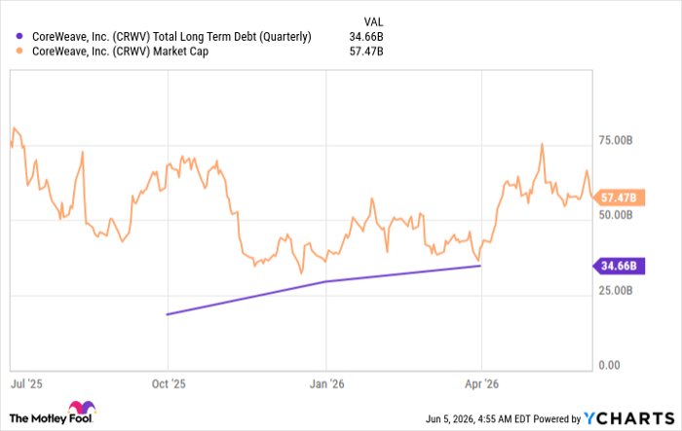Screen dimensions: 682x431
Task: Click the 75.00B y-axis label
Action: click(616, 140)
